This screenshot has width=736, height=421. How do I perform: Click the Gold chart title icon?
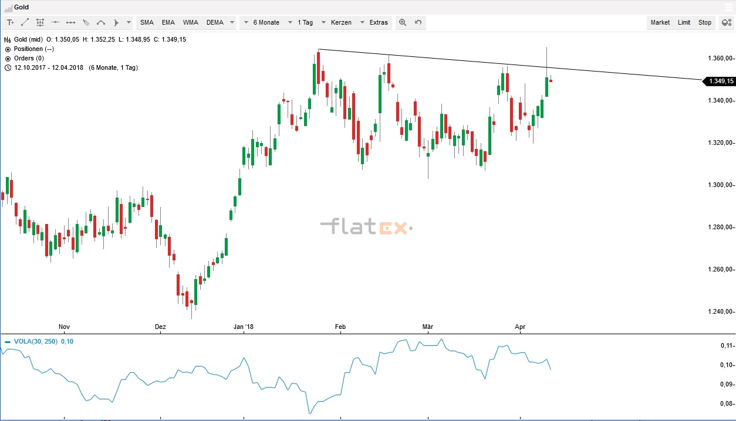[x=7, y=7]
